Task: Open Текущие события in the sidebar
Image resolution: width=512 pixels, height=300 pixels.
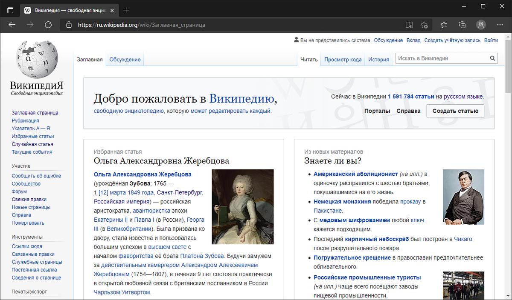Action: pos(32,152)
